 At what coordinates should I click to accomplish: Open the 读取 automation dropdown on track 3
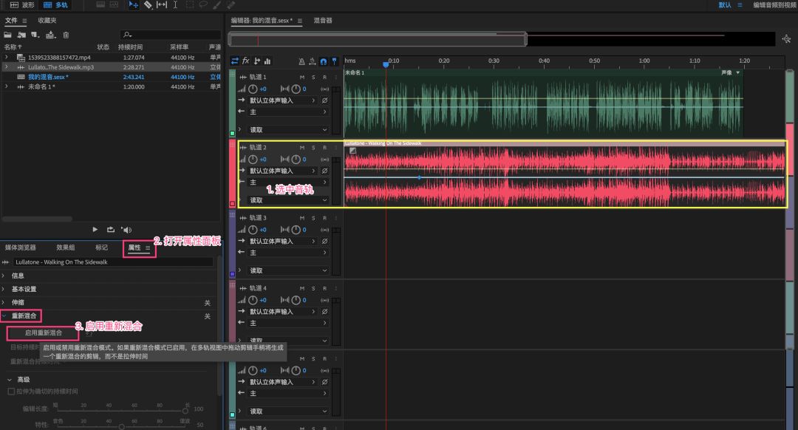[287, 270]
